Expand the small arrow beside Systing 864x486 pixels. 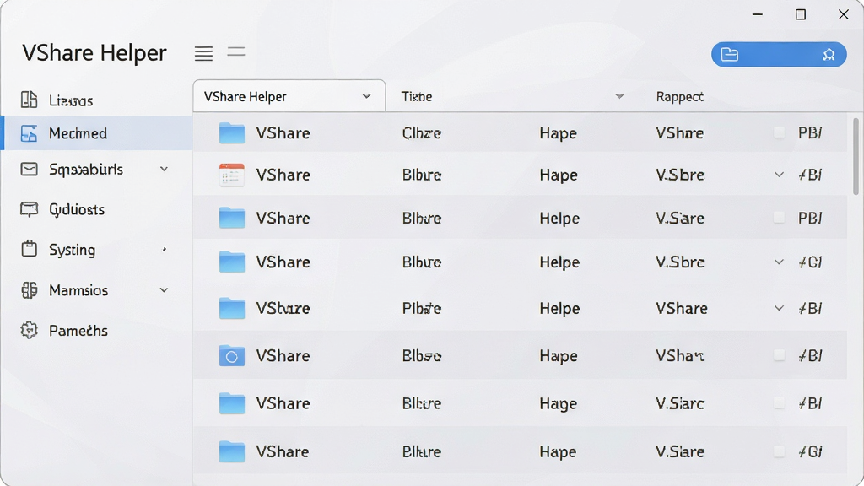(164, 250)
